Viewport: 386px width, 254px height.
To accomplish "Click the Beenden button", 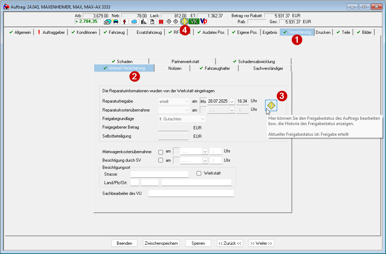I will (x=124, y=243).
